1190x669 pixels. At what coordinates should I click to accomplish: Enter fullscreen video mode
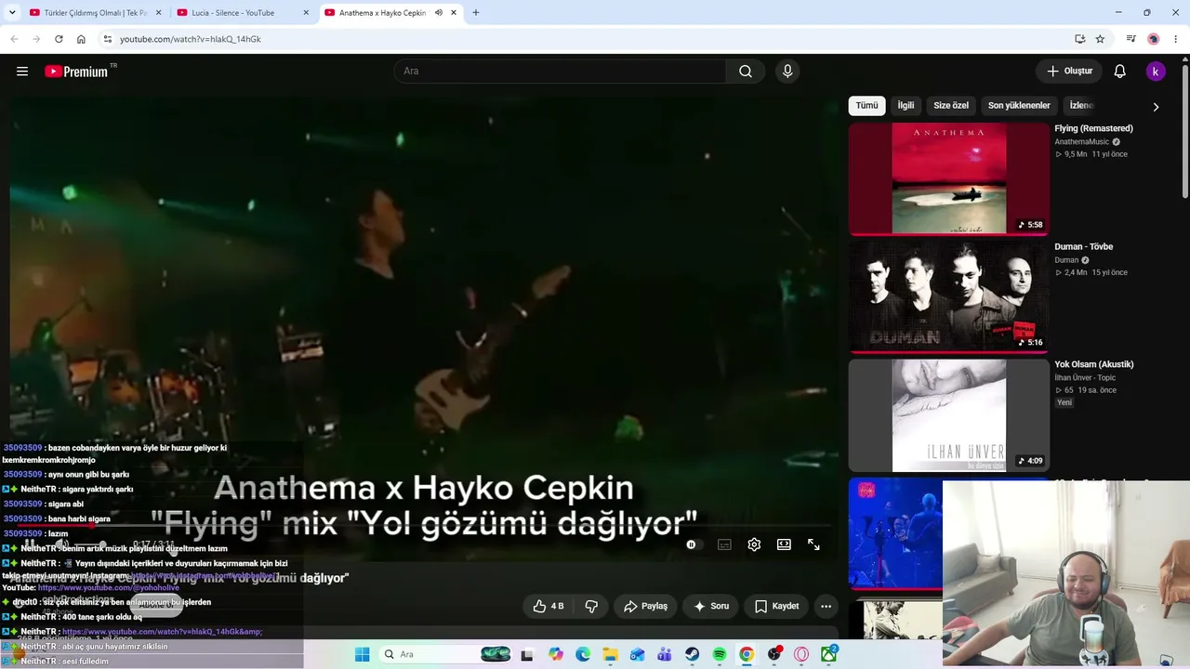click(813, 544)
